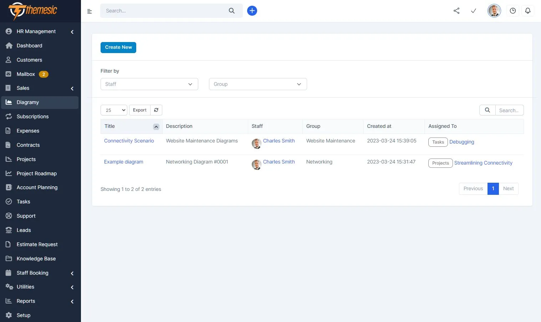Click the checkmark todo icon in header

tap(473, 11)
